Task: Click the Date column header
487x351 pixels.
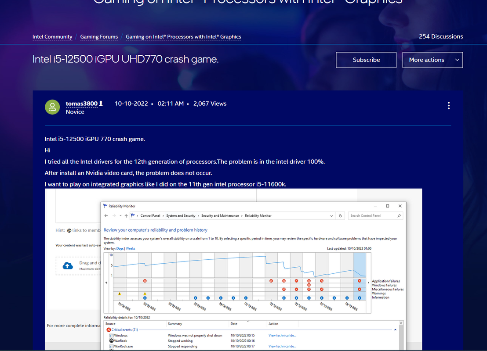Action: pyautogui.click(x=234, y=324)
